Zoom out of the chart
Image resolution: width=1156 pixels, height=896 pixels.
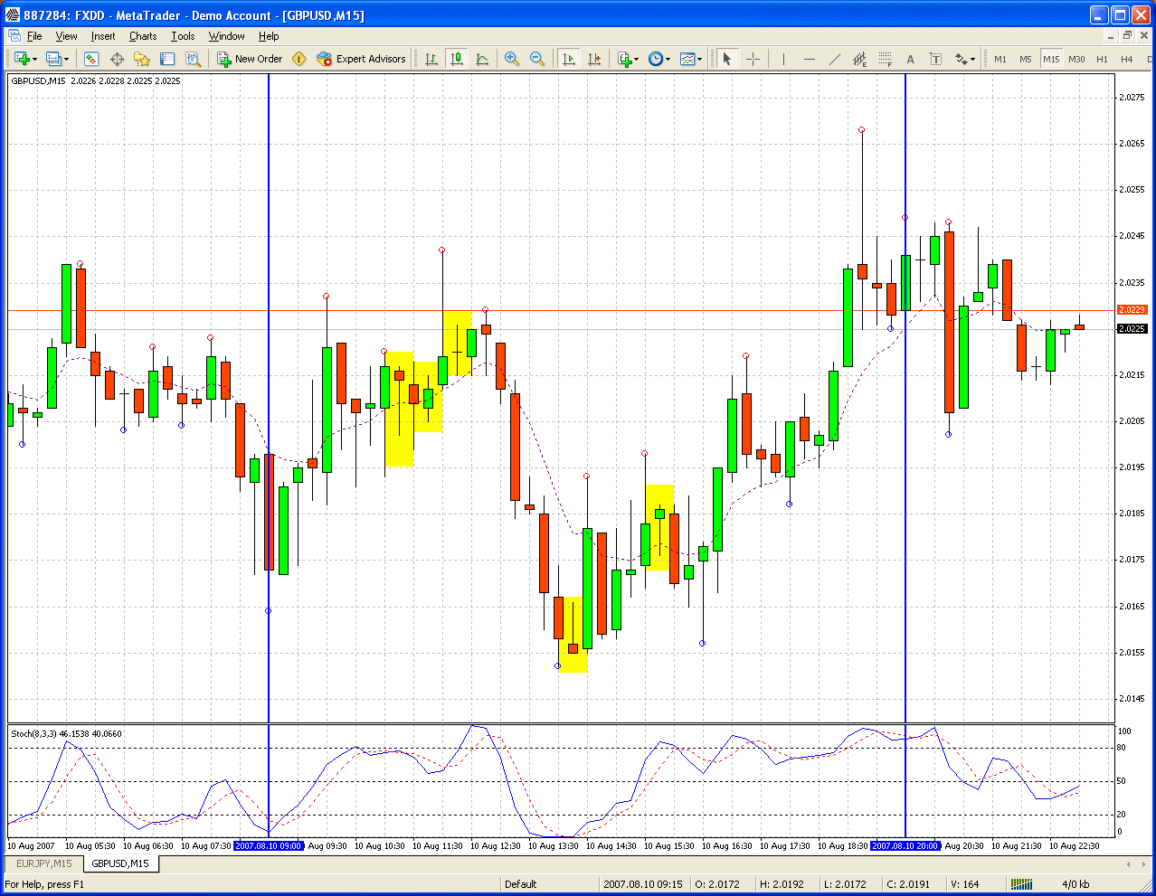coord(537,59)
